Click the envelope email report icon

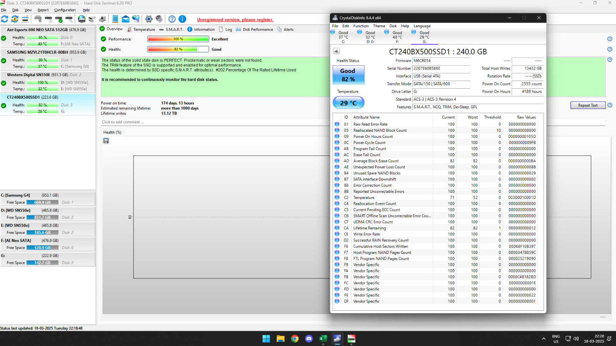coord(126,19)
